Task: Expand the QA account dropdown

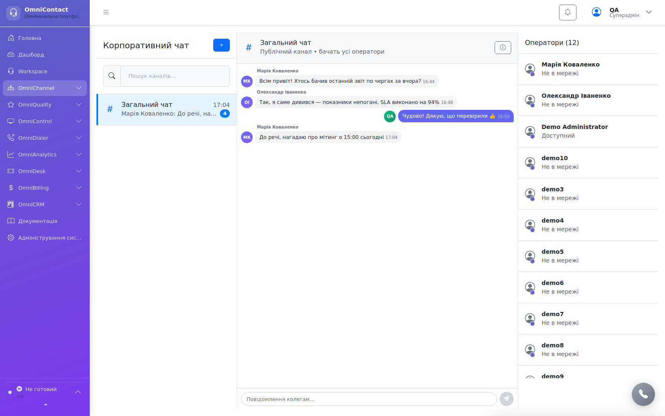Action: pyautogui.click(x=649, y=12)
